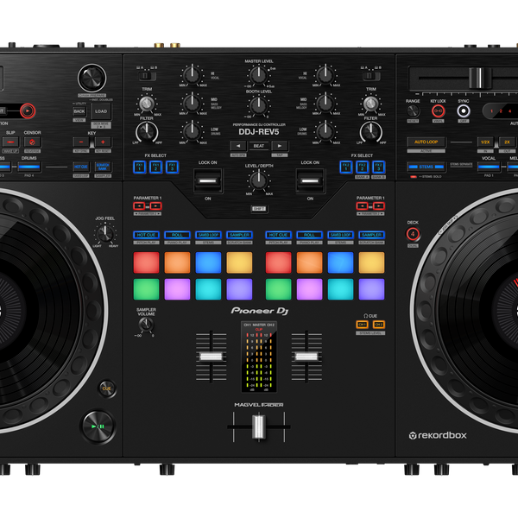518x518 pixels.
Task: Tap the round CUE button on left deck
Action: 107,388
